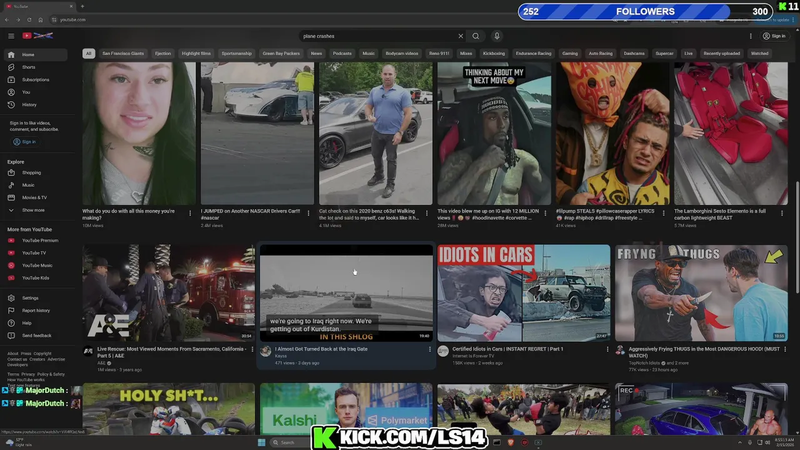
Task: Open Movies & TV under Explore
Action: click(35, 197)
